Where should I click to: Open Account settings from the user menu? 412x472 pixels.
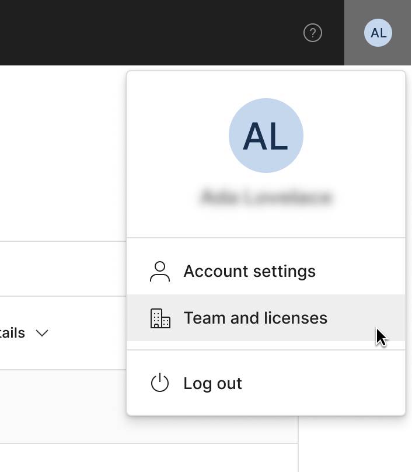click(249, 272)
